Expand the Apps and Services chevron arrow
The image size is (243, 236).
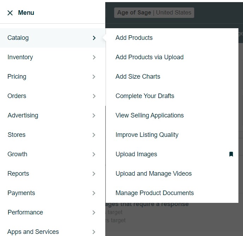tap(94, 232)
